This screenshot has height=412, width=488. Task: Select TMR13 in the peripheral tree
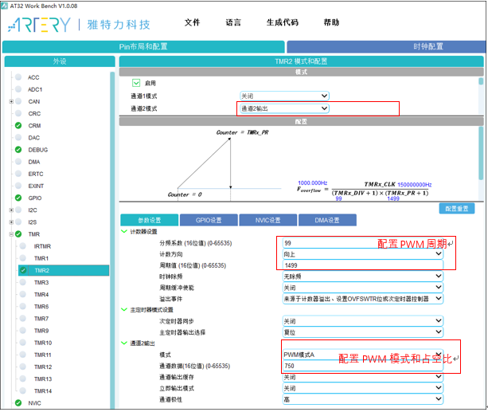43,379
